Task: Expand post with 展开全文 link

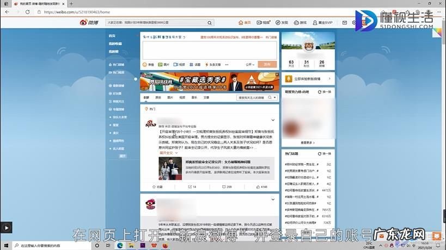Action: coord(169,153)
